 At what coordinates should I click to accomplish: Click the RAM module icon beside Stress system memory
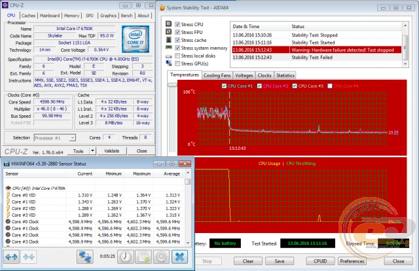coord(169,48)
